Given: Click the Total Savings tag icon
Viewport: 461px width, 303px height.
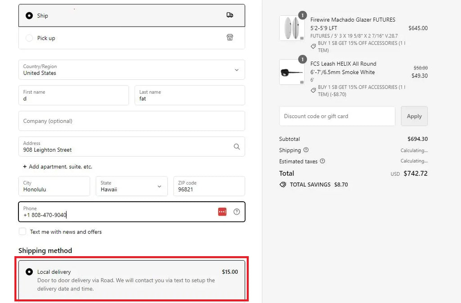Looking at the screenshot, I should coord(283,185).
